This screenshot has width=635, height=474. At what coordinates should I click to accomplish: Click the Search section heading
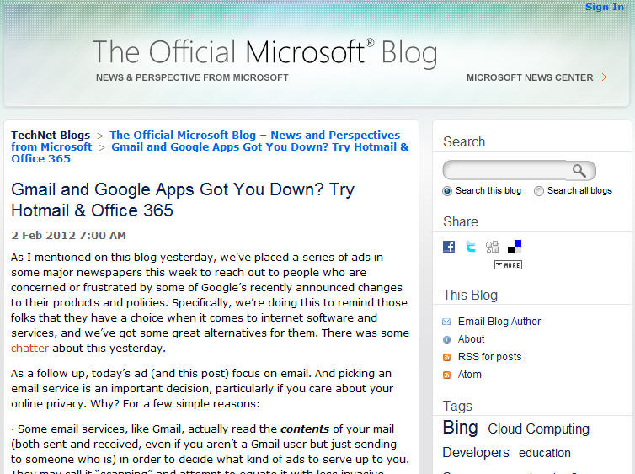(x=464, y=141)
